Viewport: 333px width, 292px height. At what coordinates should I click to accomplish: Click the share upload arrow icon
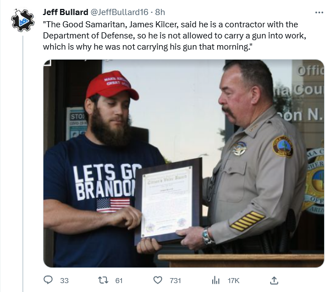point(274,280)
